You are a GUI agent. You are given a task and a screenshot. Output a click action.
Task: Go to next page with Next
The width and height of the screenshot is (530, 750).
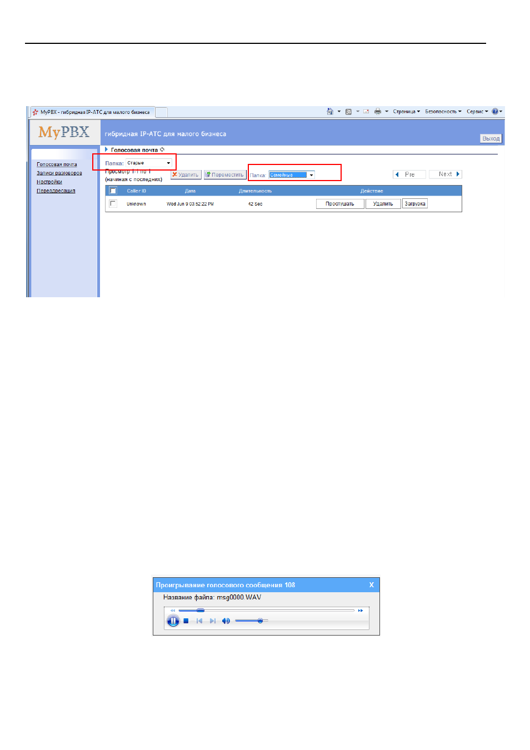pyautogui.click(x=446, y=174)
